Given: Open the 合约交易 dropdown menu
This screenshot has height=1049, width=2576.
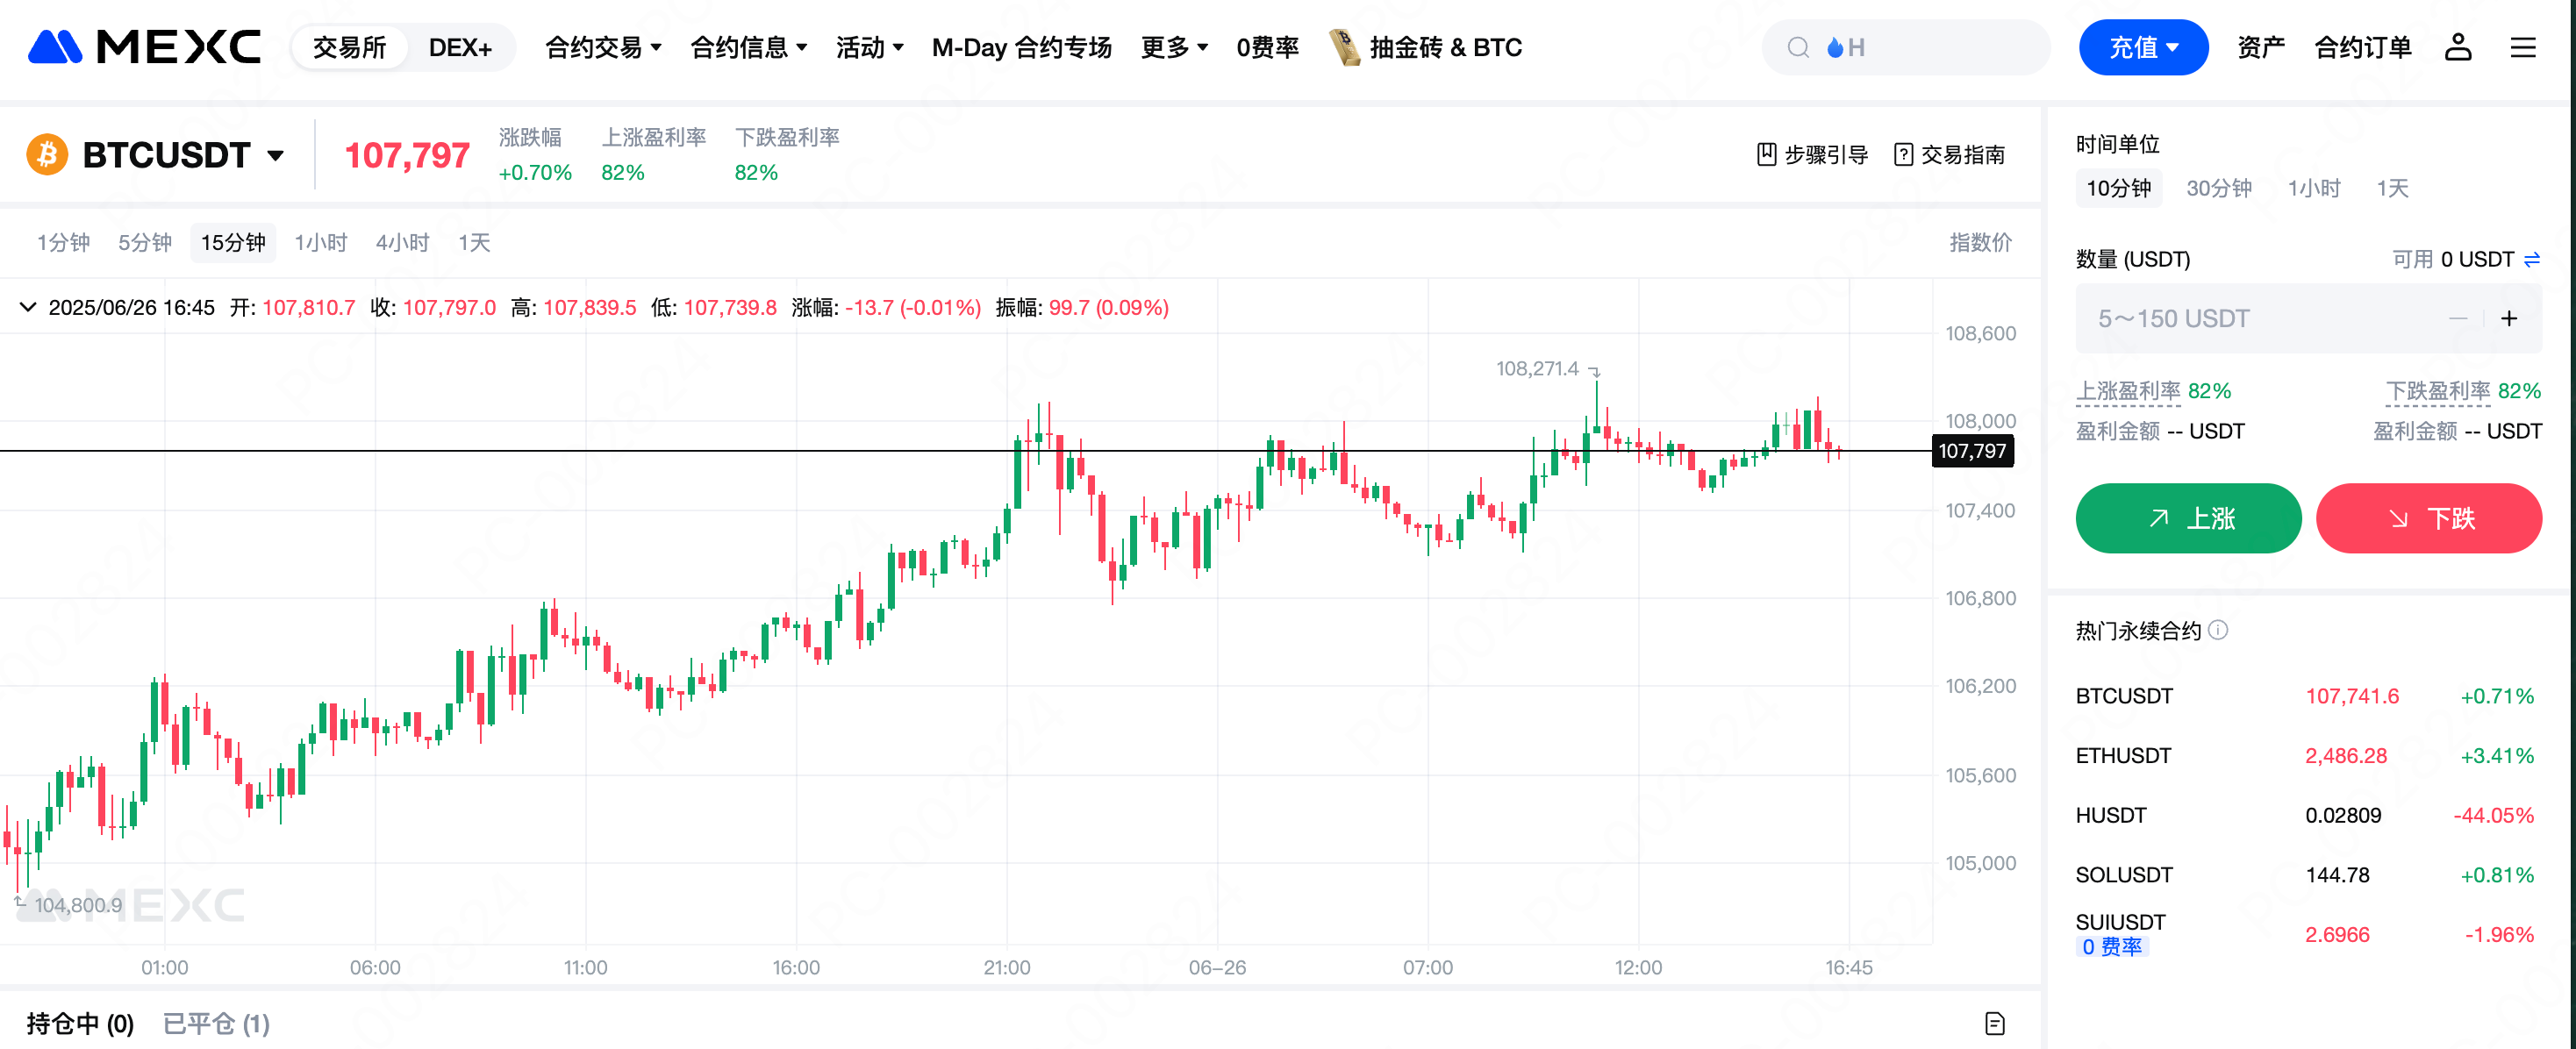Looking at the screenshot, I should tap(603, 47).
